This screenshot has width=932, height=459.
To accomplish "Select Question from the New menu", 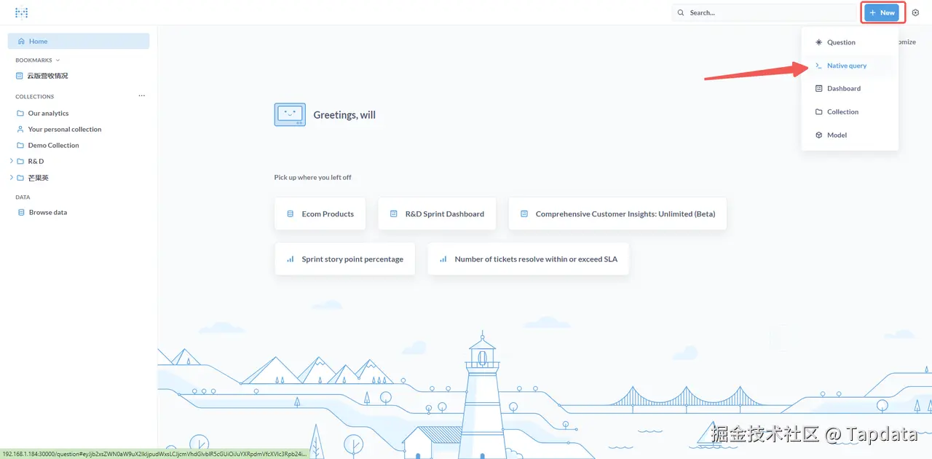I will click(x=850, y=42).
